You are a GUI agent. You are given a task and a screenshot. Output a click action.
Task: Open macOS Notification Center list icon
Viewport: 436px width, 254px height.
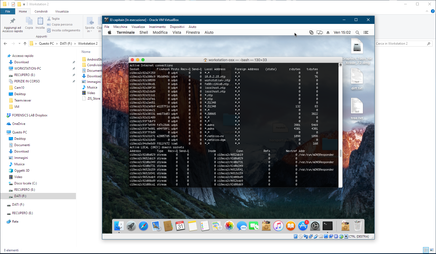tap(366, 32)
